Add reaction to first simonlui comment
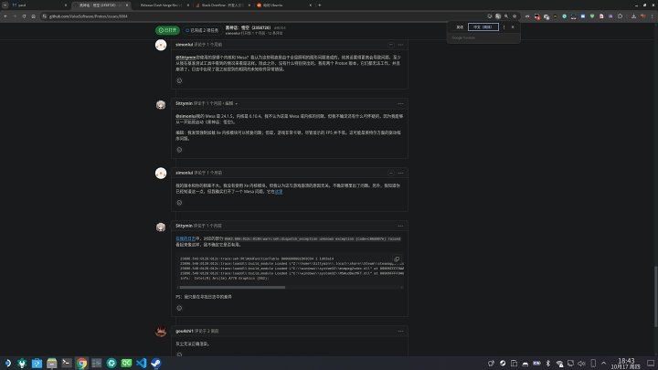 pyautogui.click(x=179, y=80)
